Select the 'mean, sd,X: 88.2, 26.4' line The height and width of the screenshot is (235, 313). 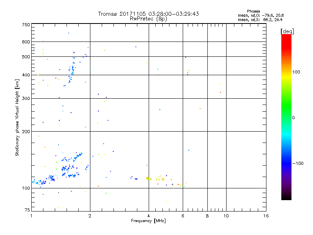coord(260,20)
